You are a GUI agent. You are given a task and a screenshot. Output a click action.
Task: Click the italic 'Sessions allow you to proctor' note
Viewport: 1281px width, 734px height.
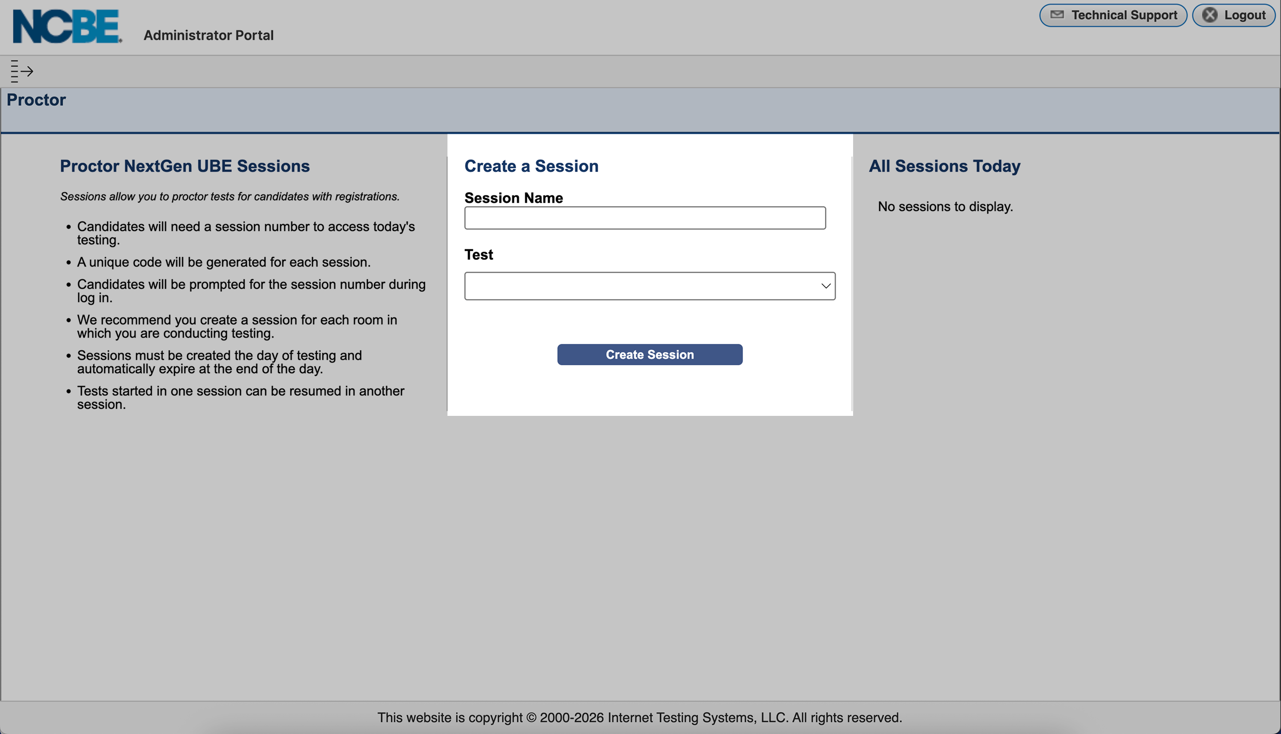pyautogui.click(x=230, y=196)
